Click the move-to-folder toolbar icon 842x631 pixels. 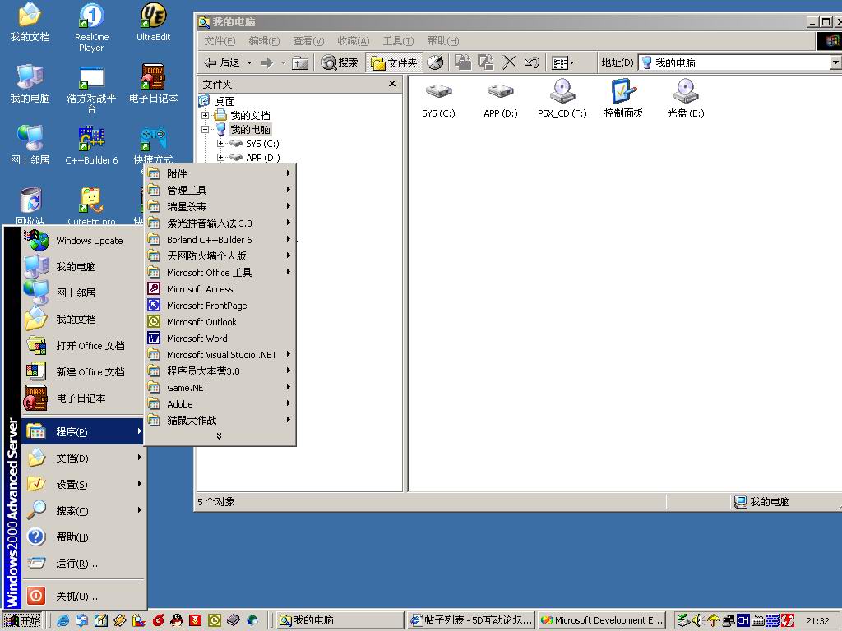[x=463, y=62]
